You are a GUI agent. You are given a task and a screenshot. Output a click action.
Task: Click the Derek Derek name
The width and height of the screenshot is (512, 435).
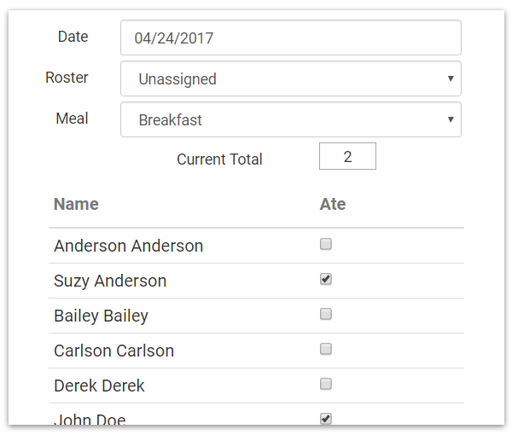[x=99, y=386]
